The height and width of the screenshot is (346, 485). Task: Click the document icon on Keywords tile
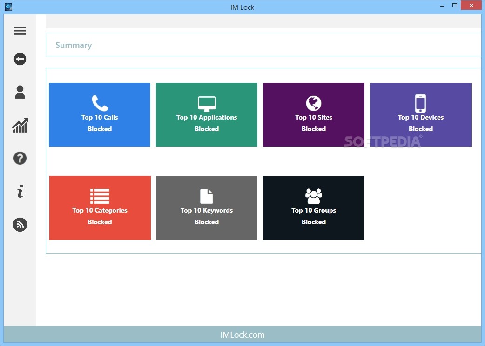click(206, 196)
